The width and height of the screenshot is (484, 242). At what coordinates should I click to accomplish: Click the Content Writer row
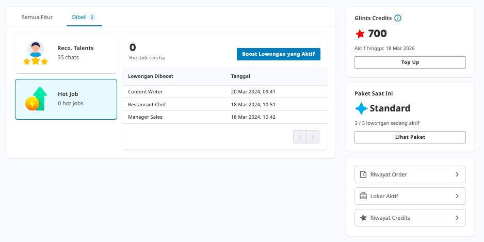pos(225,92)
